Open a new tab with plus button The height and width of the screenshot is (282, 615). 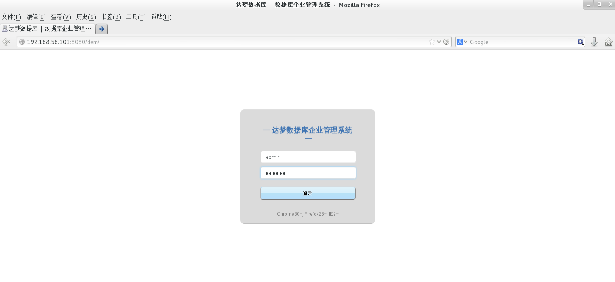(102, 29)
